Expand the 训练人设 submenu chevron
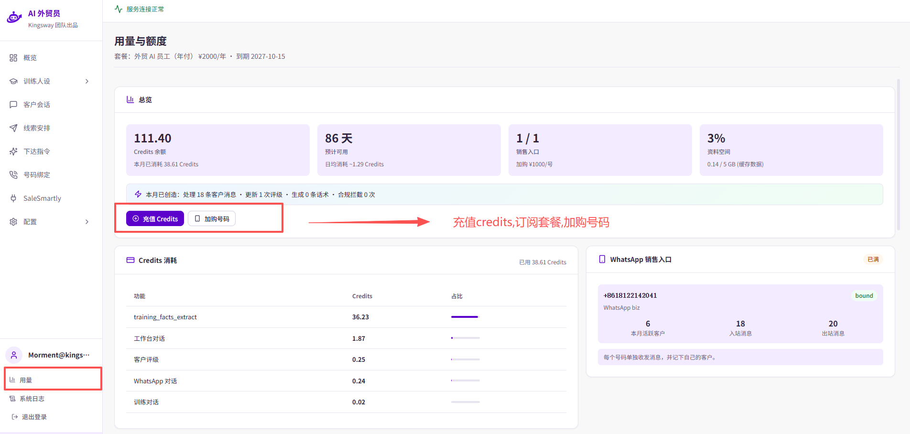 point(87,81)
